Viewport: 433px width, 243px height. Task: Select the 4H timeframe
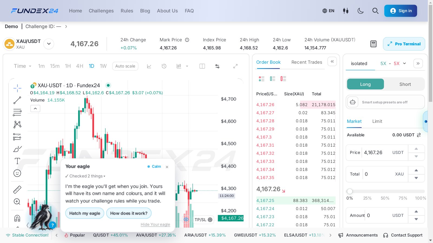coord(80,66)
